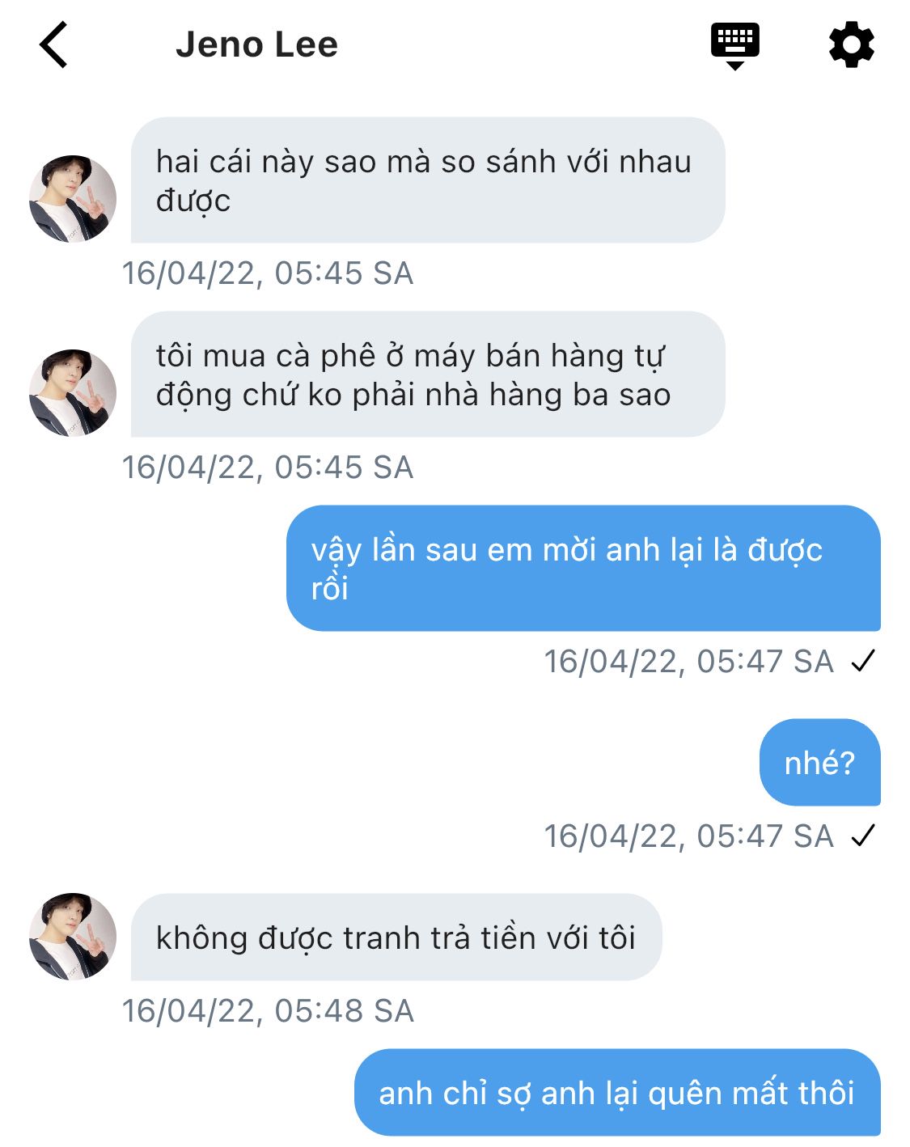Tap the 16/04/22, 05:48 SA timestamp
910x1147 pixels.
coord(268,1011)
